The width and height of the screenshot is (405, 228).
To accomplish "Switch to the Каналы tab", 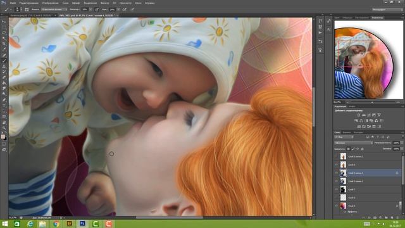I will 347,132.
